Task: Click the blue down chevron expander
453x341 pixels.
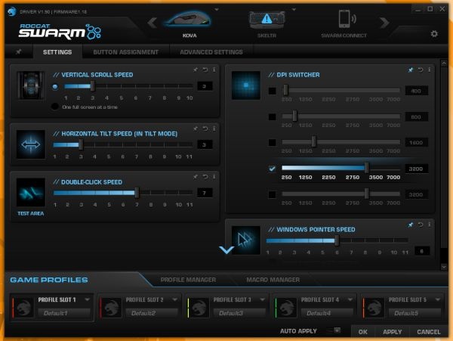Action: (226, 250)
